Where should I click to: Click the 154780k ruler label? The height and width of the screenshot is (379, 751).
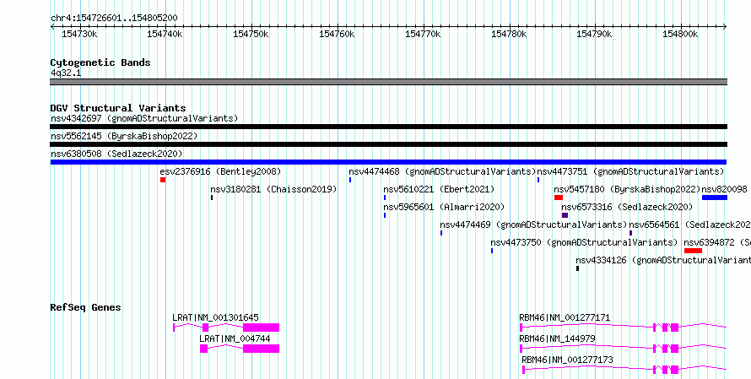point(509,35)
